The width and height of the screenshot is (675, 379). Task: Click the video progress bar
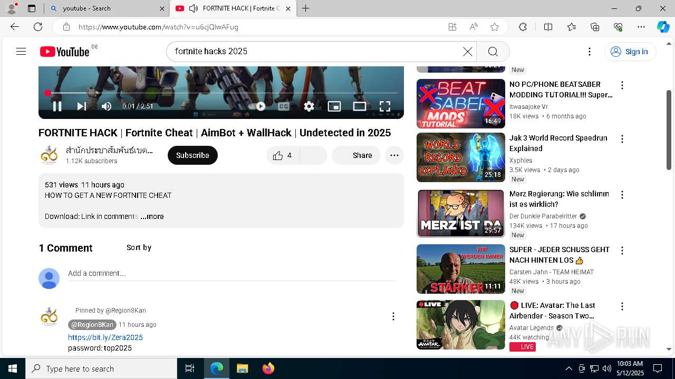[x=221, y=93]
